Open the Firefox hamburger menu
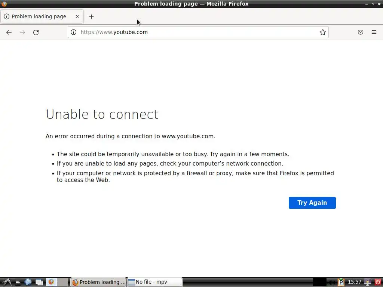 tap(374, 32)
